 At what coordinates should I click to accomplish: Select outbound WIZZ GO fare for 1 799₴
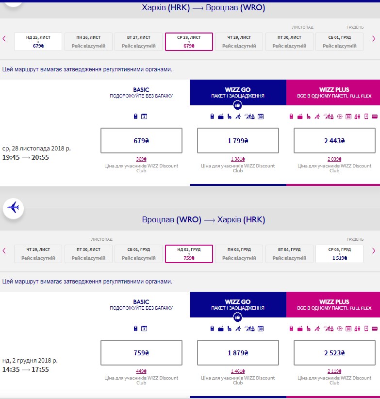coord(238,141)
